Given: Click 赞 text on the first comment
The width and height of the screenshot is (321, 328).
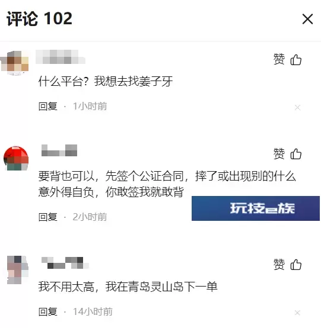Looking at the screenshot, I should [x=279, y=59].
